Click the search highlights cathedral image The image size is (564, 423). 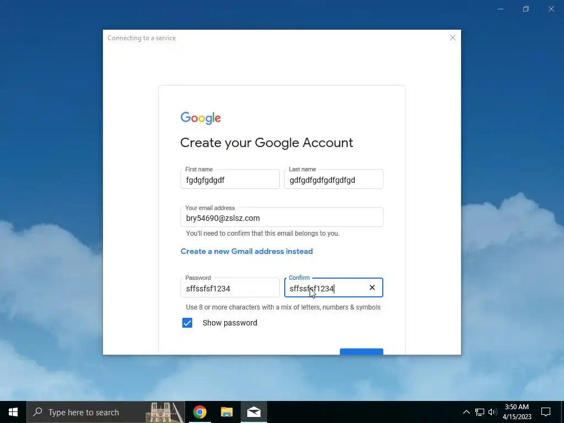point(164,412)
